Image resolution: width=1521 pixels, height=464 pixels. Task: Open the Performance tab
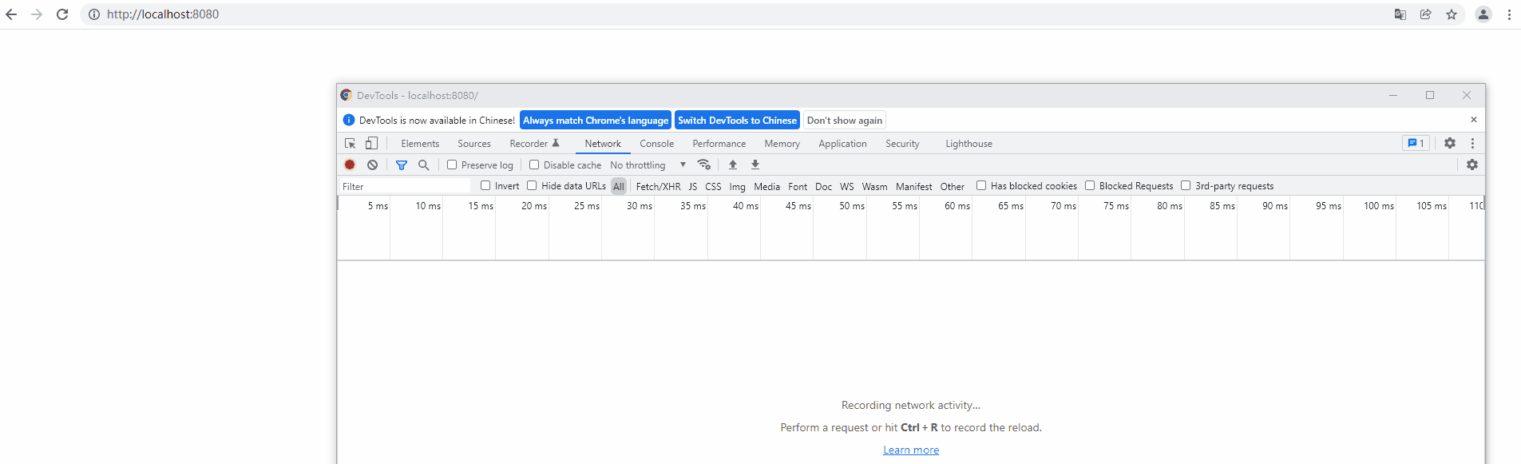(719, 144)
